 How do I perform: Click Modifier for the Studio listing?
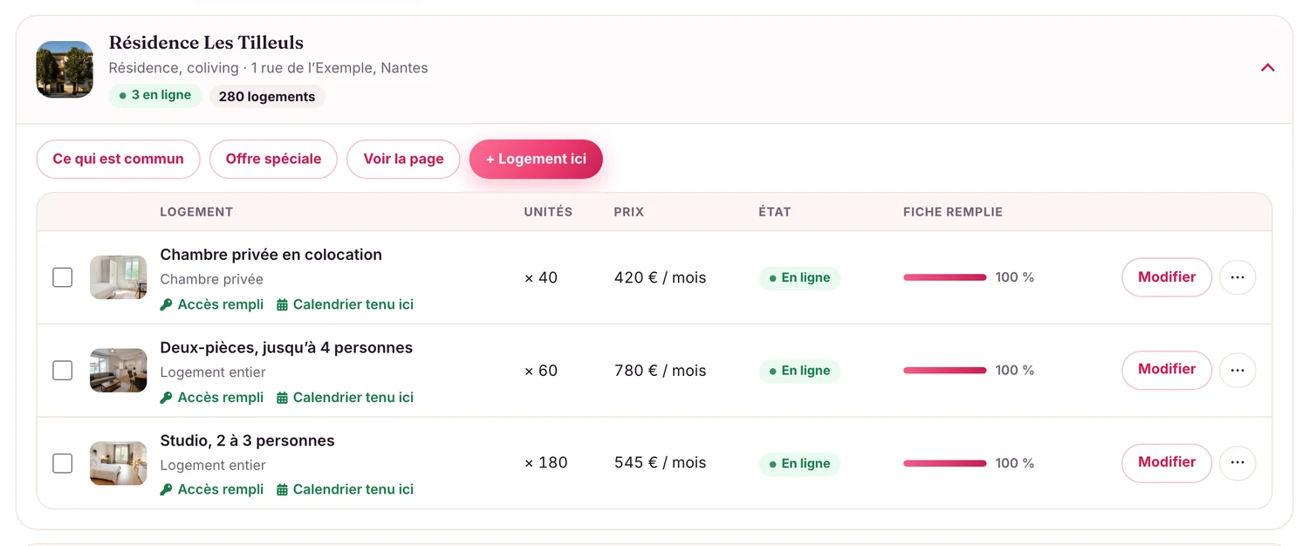click(1167, 463)
